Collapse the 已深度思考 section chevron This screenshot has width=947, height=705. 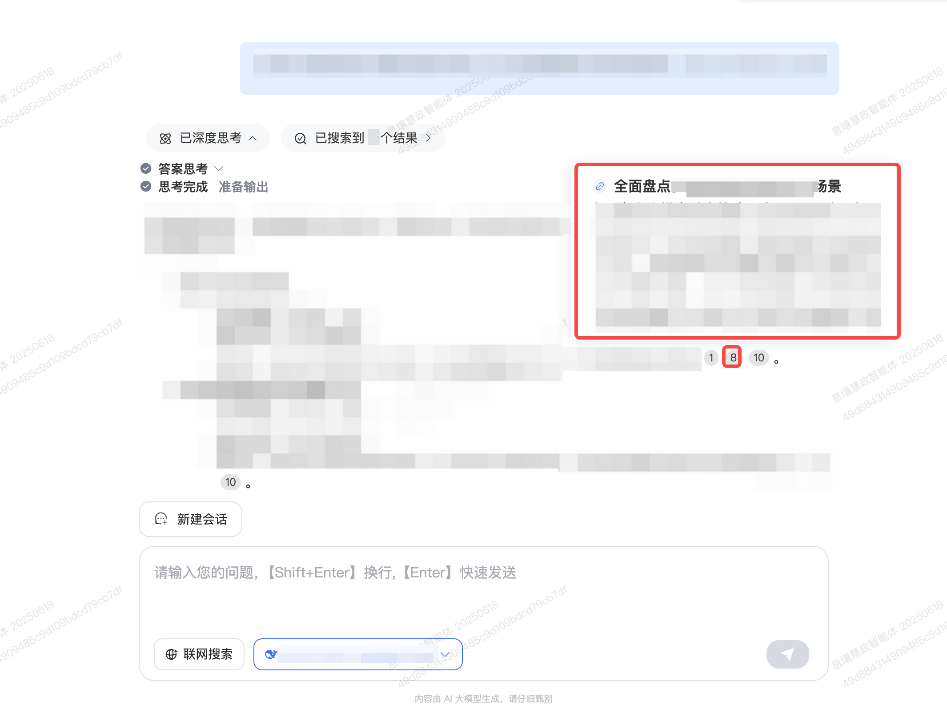pos(253,138)
